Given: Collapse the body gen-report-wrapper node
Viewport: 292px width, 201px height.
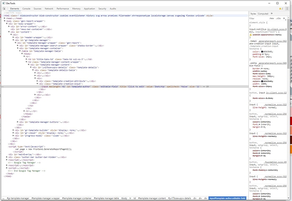Looking at the screenshot, I should [x=5, y=21].
